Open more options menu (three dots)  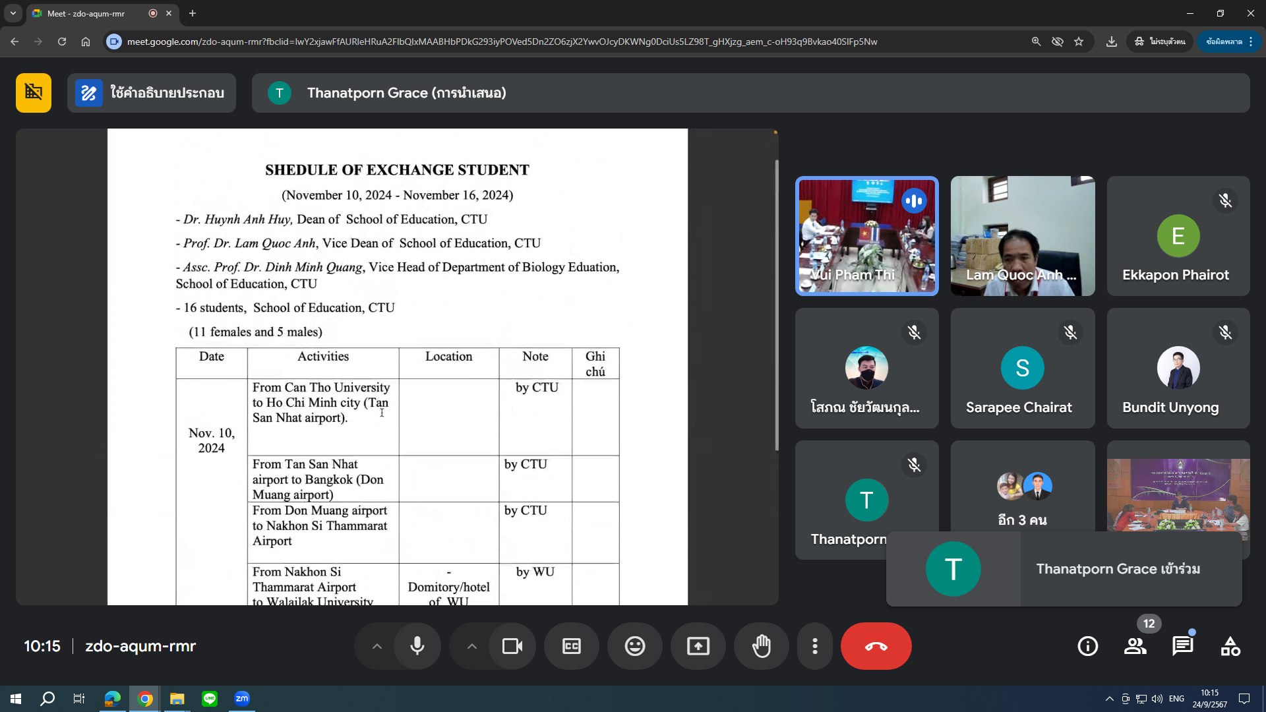pos(815,646)
